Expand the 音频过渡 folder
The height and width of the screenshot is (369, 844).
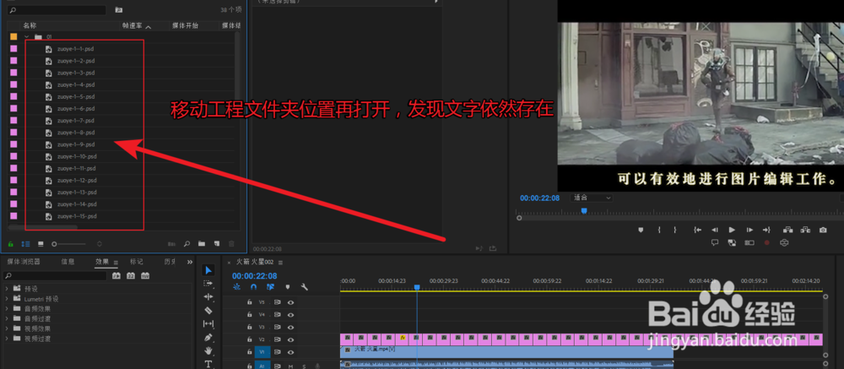tap(7, 318)
